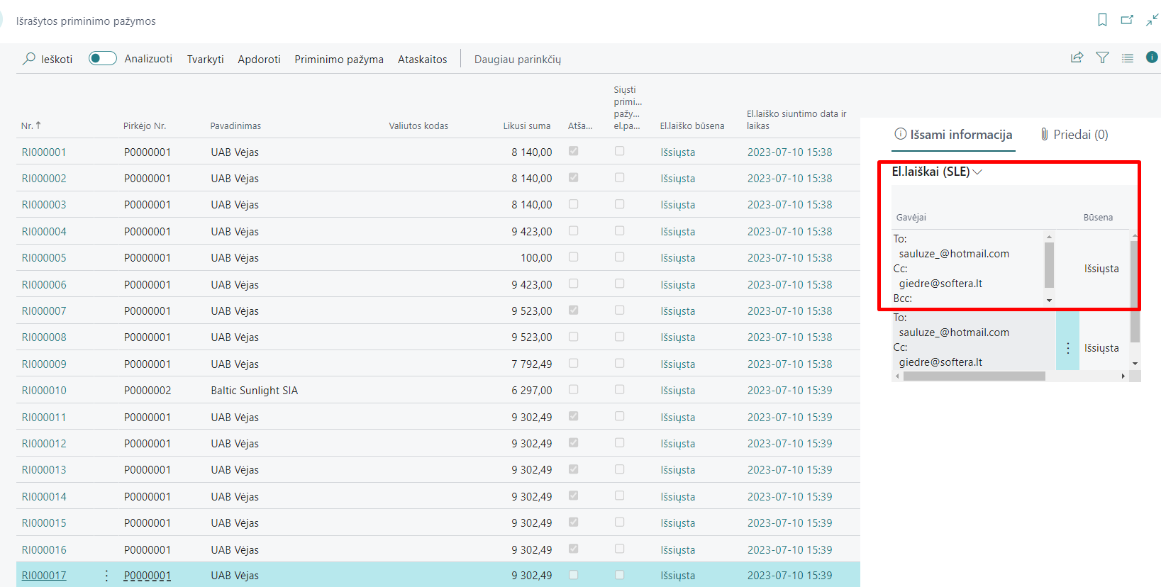Open reminder RI000010 link

[x=44, y=390]
